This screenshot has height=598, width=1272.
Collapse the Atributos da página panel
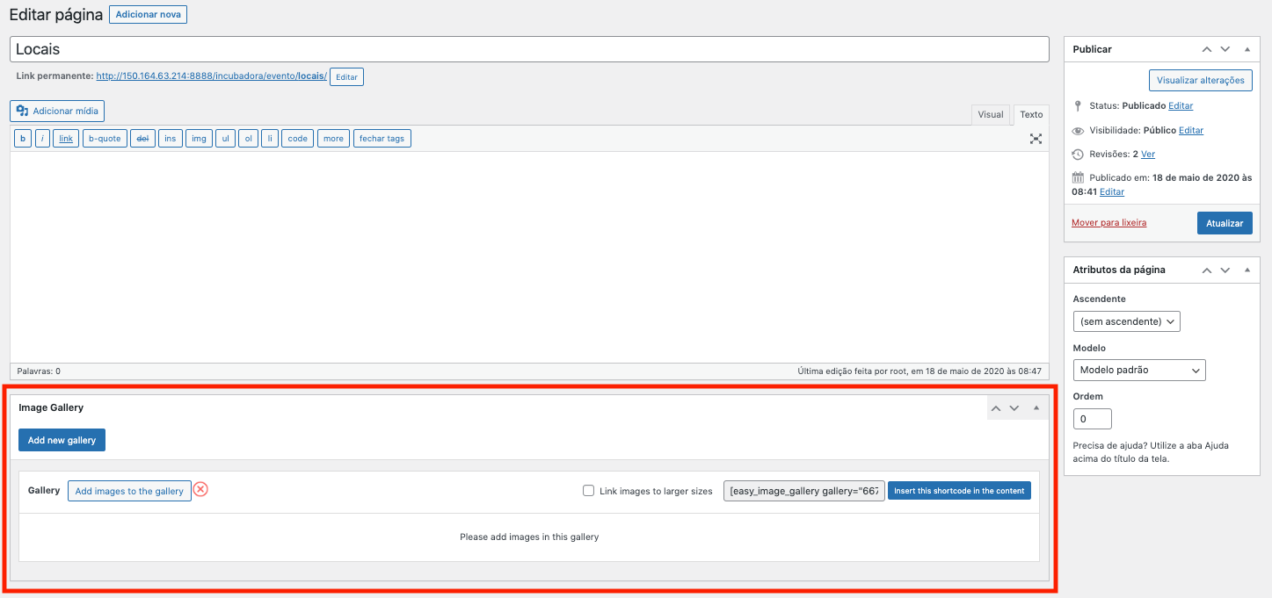coord(1247,270)
